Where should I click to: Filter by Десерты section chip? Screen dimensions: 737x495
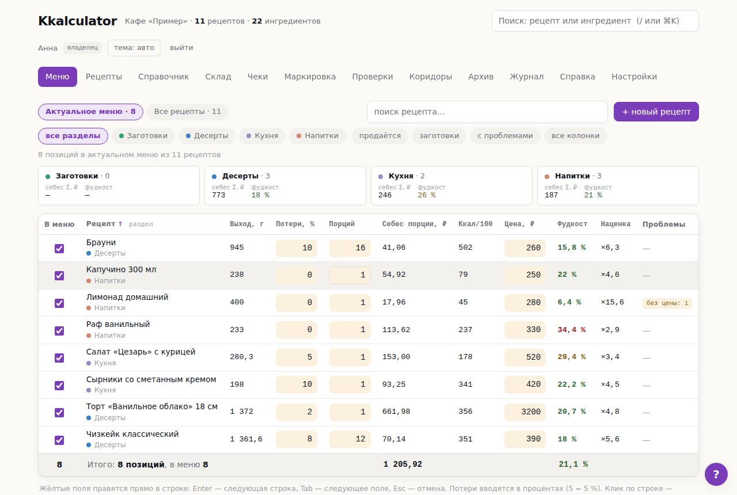[207, 136]
